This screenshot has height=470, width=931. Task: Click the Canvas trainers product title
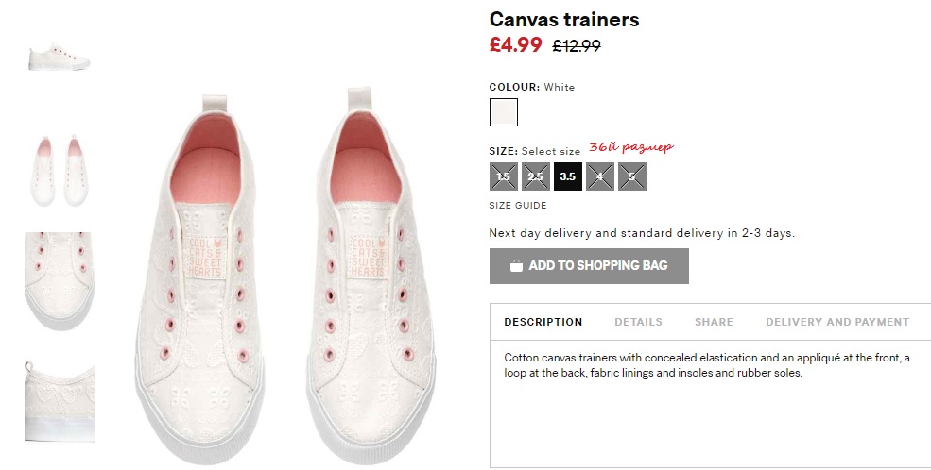click(564, 19)
